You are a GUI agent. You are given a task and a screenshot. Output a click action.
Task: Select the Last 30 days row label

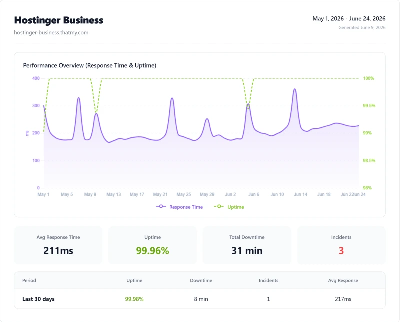[38, 299]
